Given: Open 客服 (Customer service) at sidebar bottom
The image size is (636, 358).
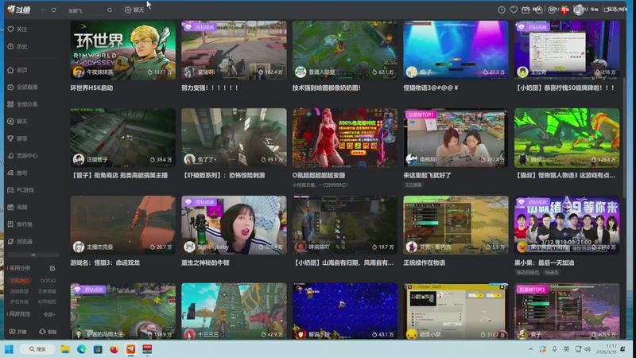Looking at the screenshot, I should (x=48, y=332).
